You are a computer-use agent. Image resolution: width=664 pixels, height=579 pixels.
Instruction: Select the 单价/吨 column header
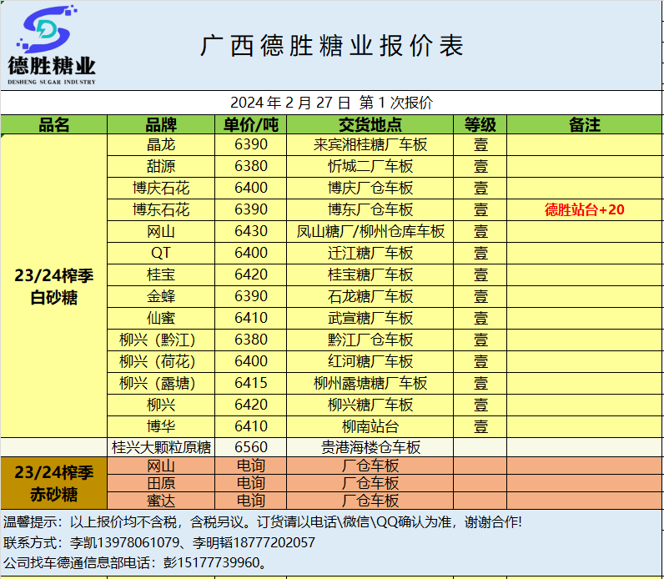click(x=251, y=125)
